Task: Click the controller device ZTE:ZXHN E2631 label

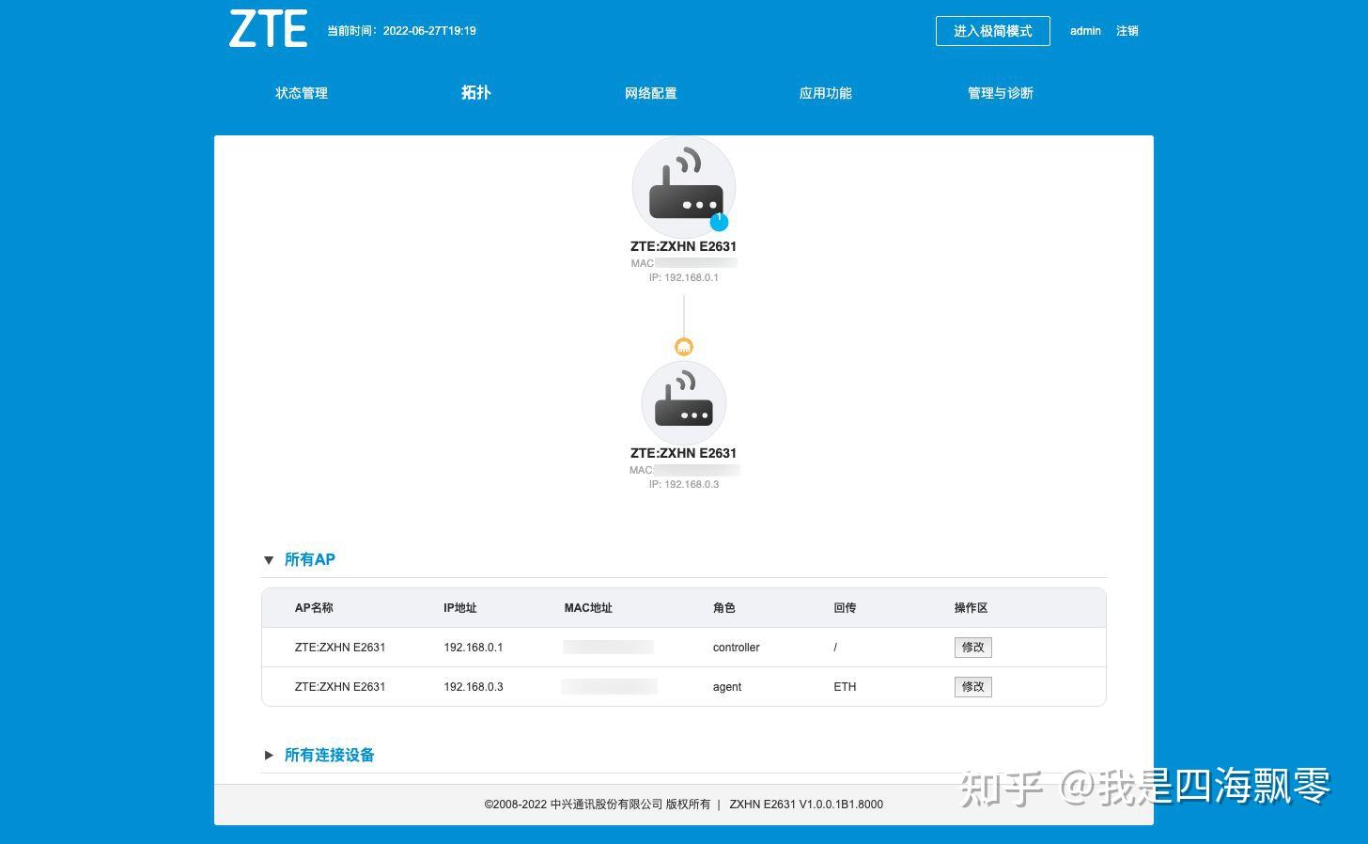Action: [683, 245]
